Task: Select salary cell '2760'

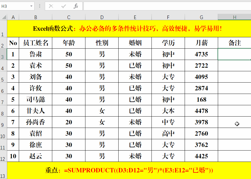Action: (x=201, y=133)
